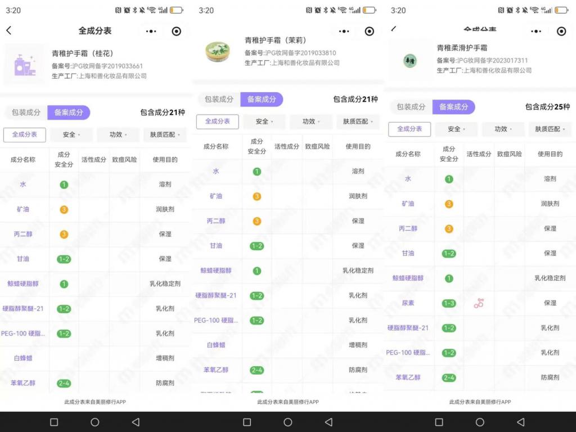576x432 pixels.
Task: Switch to 包装成分 on the 桂花 page
Action: coord(27,112)
